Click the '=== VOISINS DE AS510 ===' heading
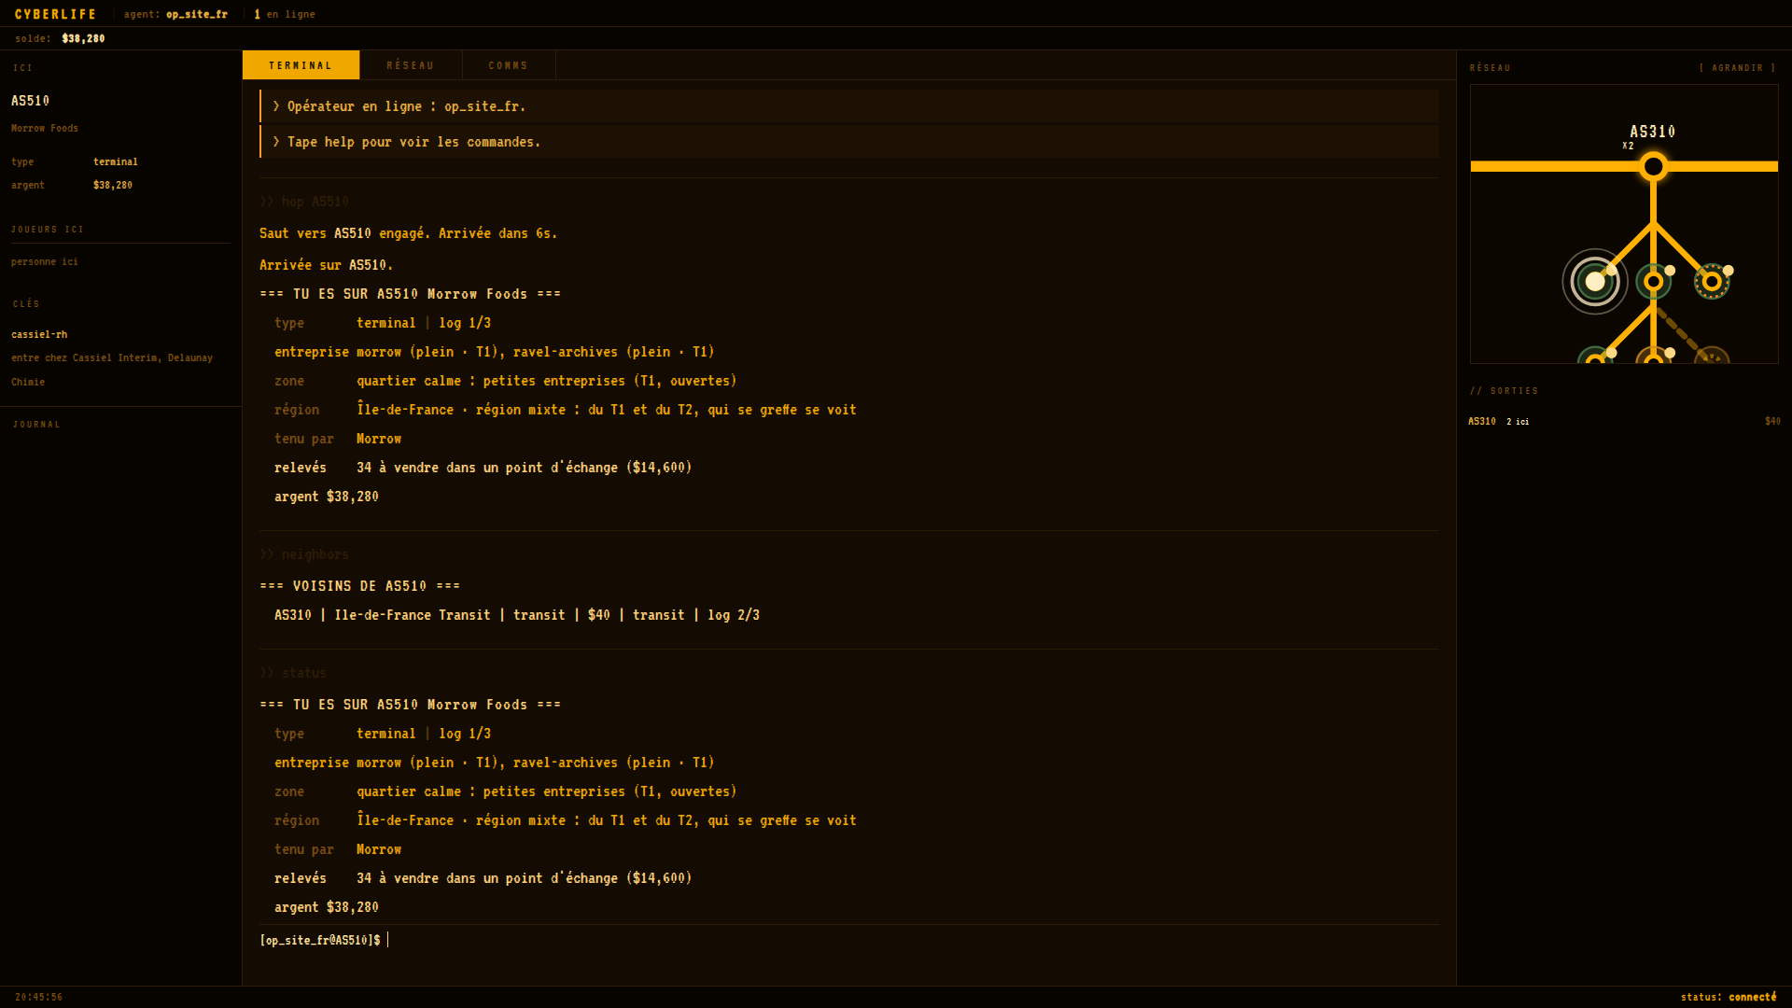 click(359, 586)
